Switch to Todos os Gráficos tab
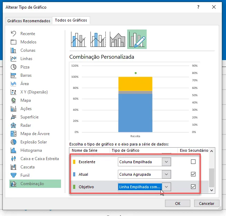The image size is (226, 216). pos(71,20)
